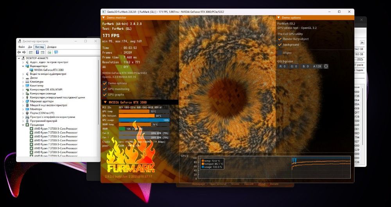391x207 pixels.
Task: Click the play arrow button in the rear window
Action: click(362, 42)
